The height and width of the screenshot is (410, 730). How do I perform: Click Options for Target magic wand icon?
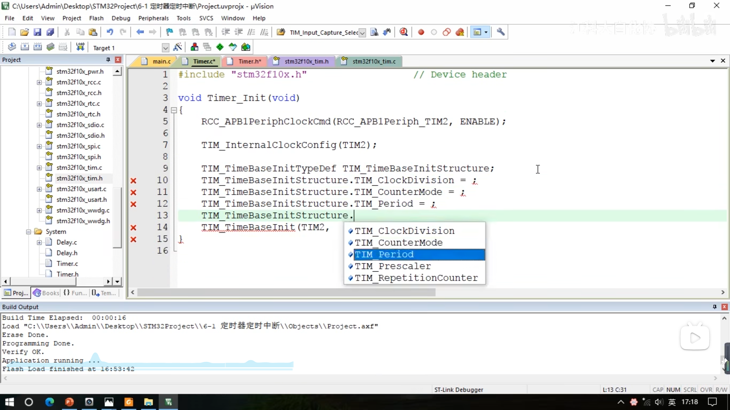[177, 47]
